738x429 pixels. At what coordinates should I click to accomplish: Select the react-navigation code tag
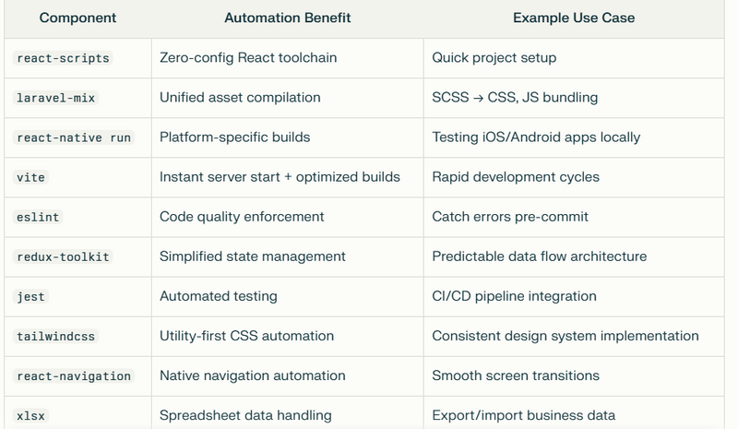point(74,376)
